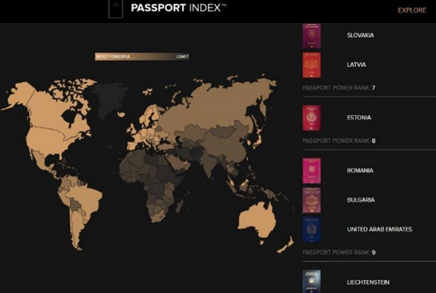This screenshot has height=293, width=436.
Task: Select the Estonia passport cover
Action: click(x=311, y=118)
